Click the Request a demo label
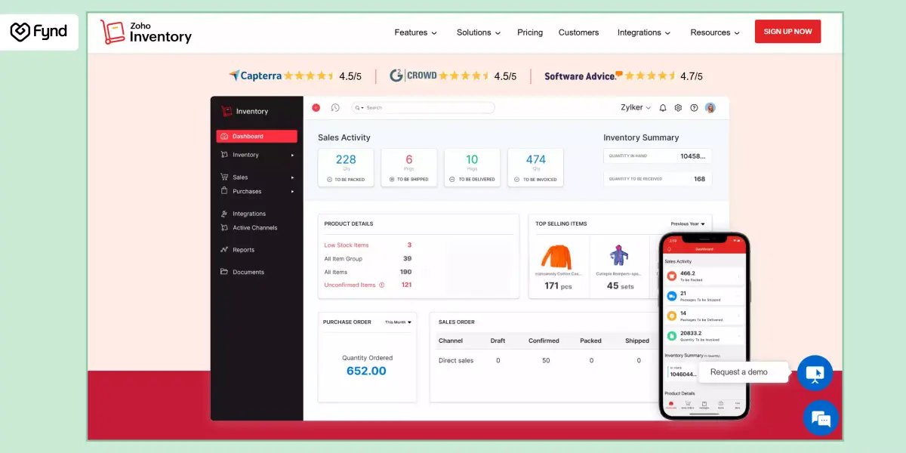Viewport: 906px width, 453px height. 738,372
